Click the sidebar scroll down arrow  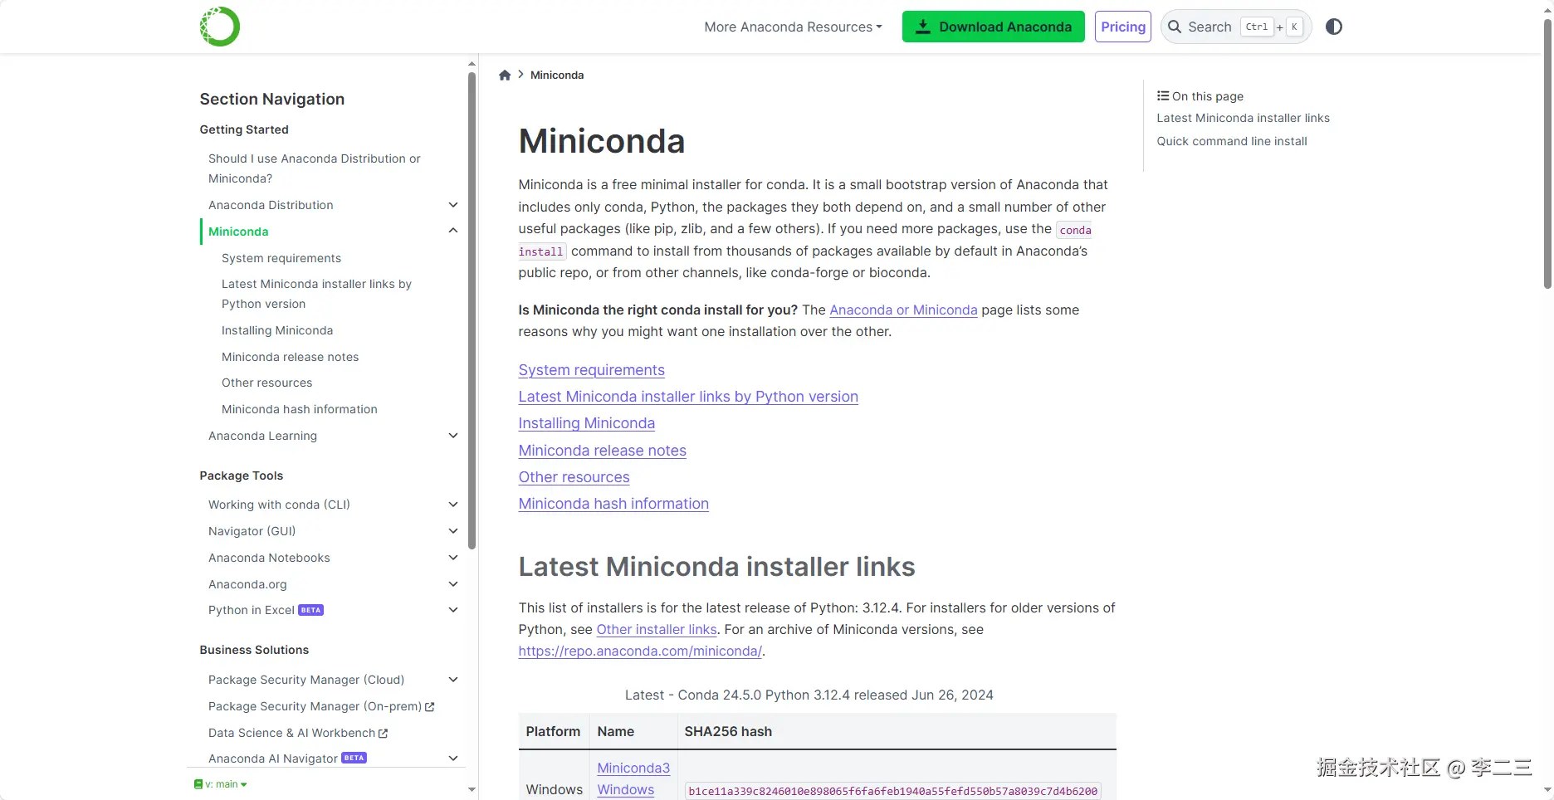tap(472, 789)
